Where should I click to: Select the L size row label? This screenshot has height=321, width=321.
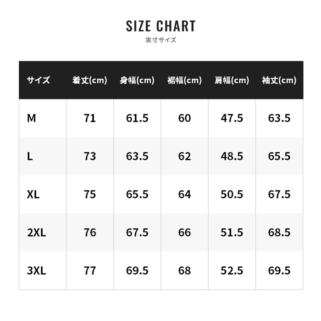click(x=30, y=156)
